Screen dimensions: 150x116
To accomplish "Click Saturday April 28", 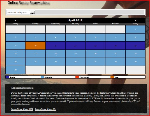I will (115, 62).
